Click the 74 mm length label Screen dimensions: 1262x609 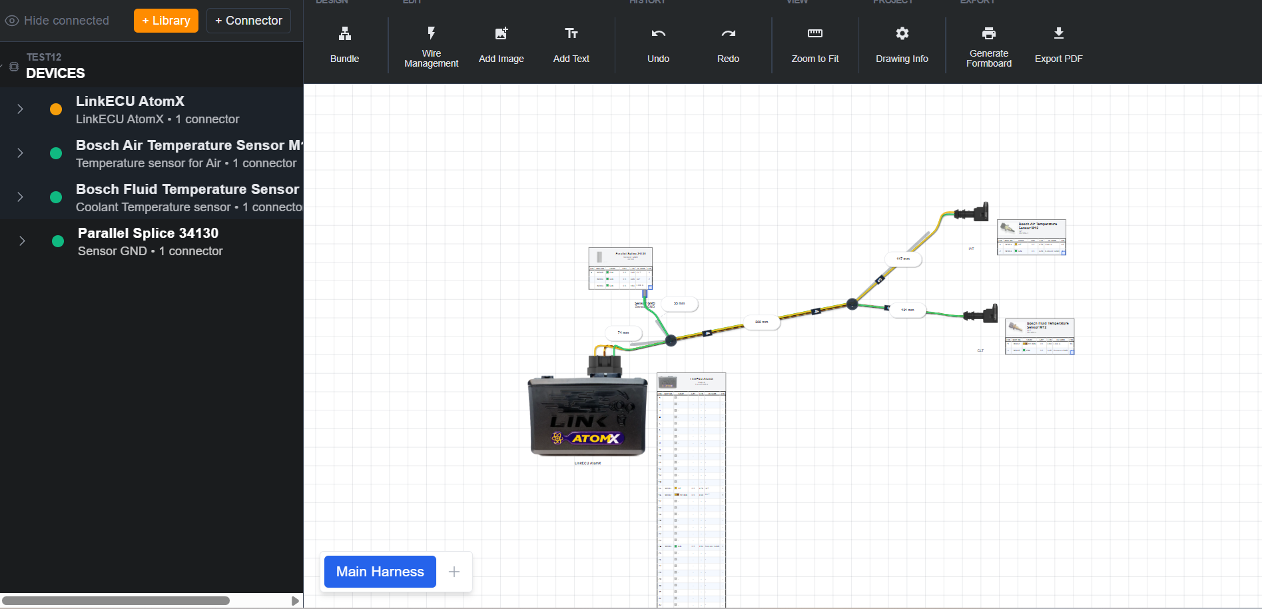click(623, 332)
